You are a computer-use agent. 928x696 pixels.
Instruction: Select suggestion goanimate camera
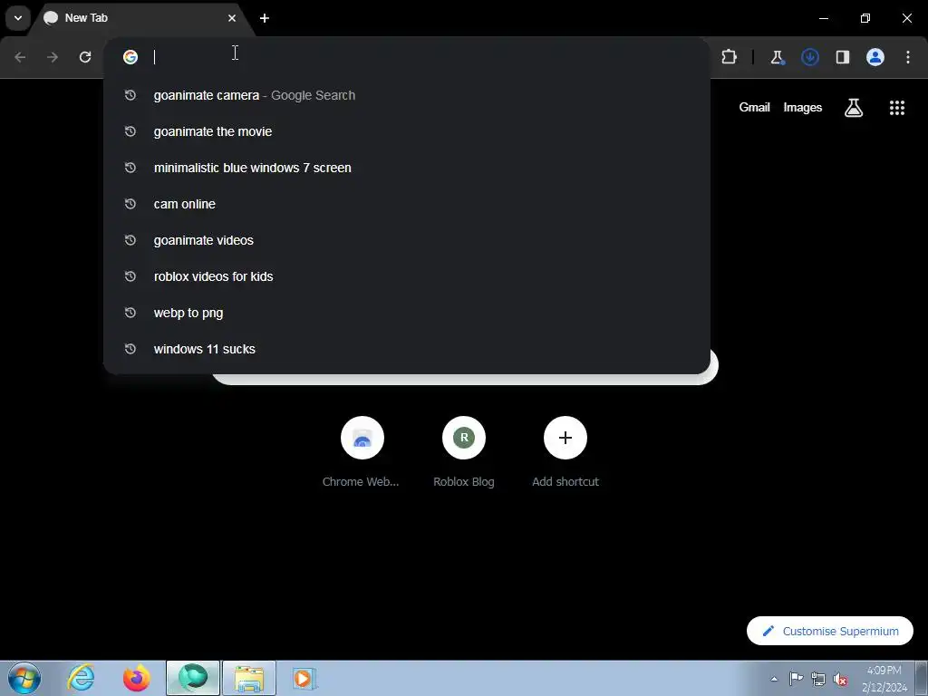pyautogui.click(x=407, y=95)
